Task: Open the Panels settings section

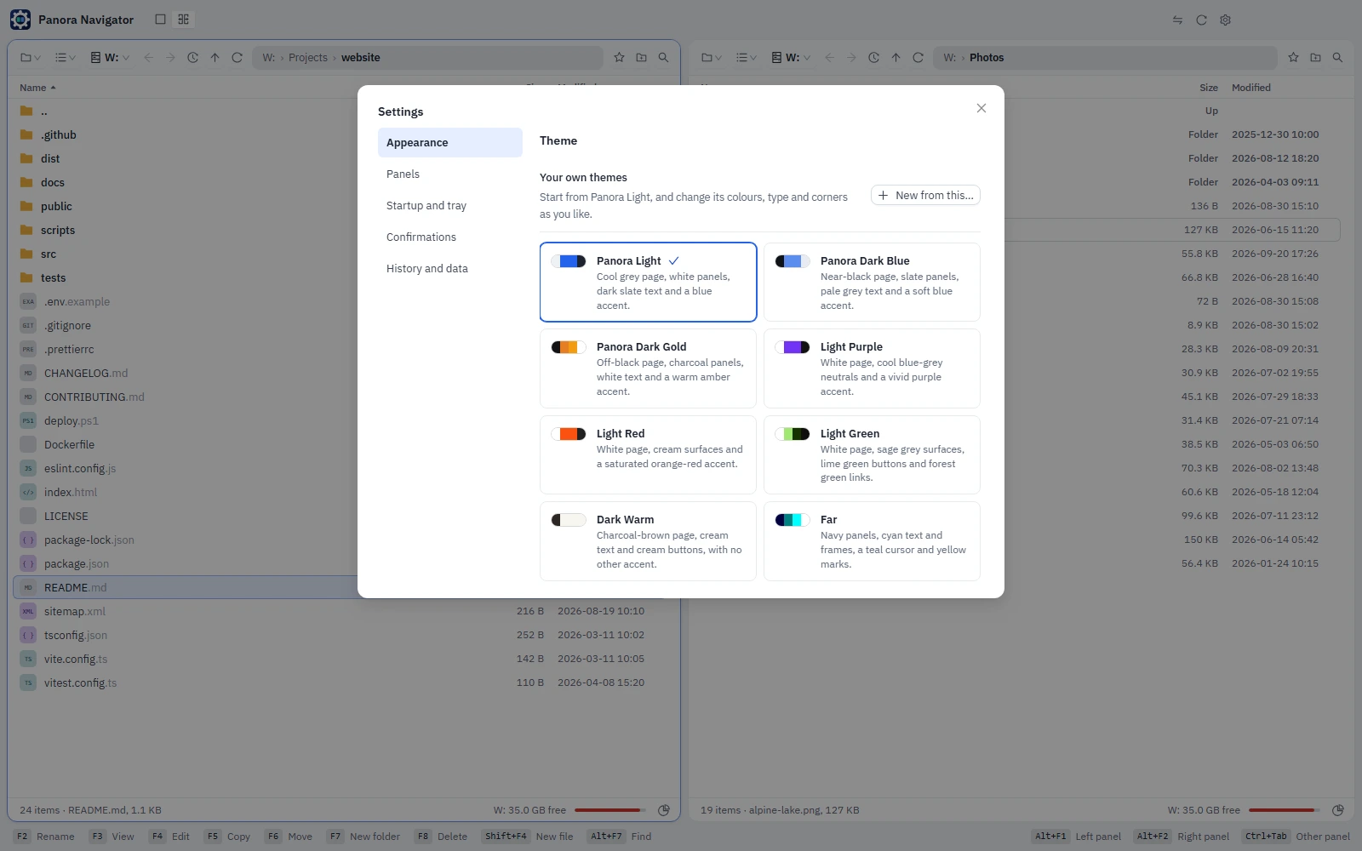Action: coord(450,174)
